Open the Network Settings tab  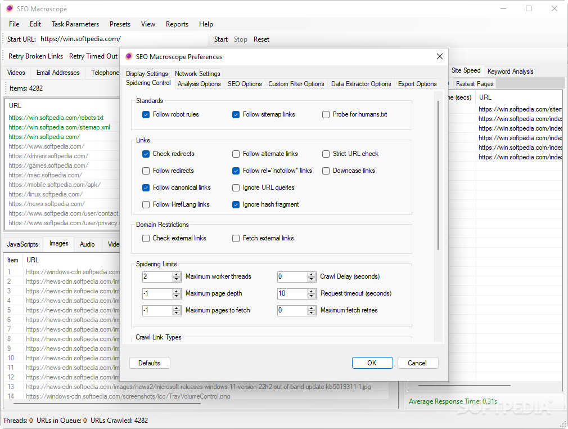[x=197, y=74]
